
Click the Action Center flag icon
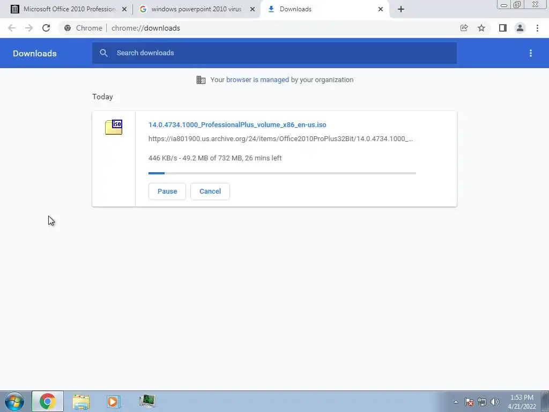pos(469,402)
